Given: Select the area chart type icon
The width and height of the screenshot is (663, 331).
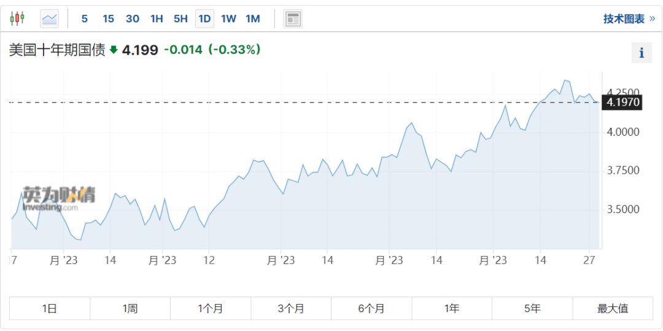Looking at the screenshot, I should pyautogui.click(x=50, y=18).
